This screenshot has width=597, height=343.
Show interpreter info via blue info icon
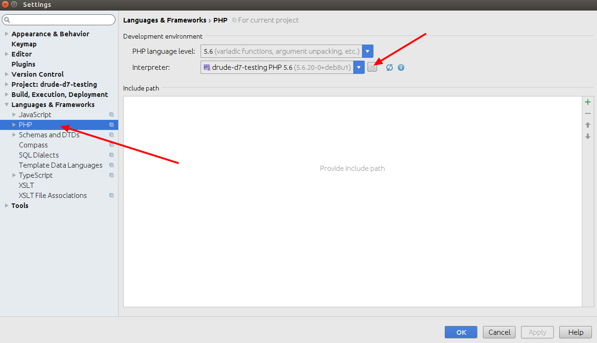pos(401,67)
